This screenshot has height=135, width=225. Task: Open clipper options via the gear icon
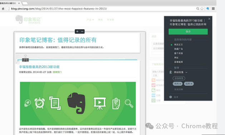click(171, 97)
